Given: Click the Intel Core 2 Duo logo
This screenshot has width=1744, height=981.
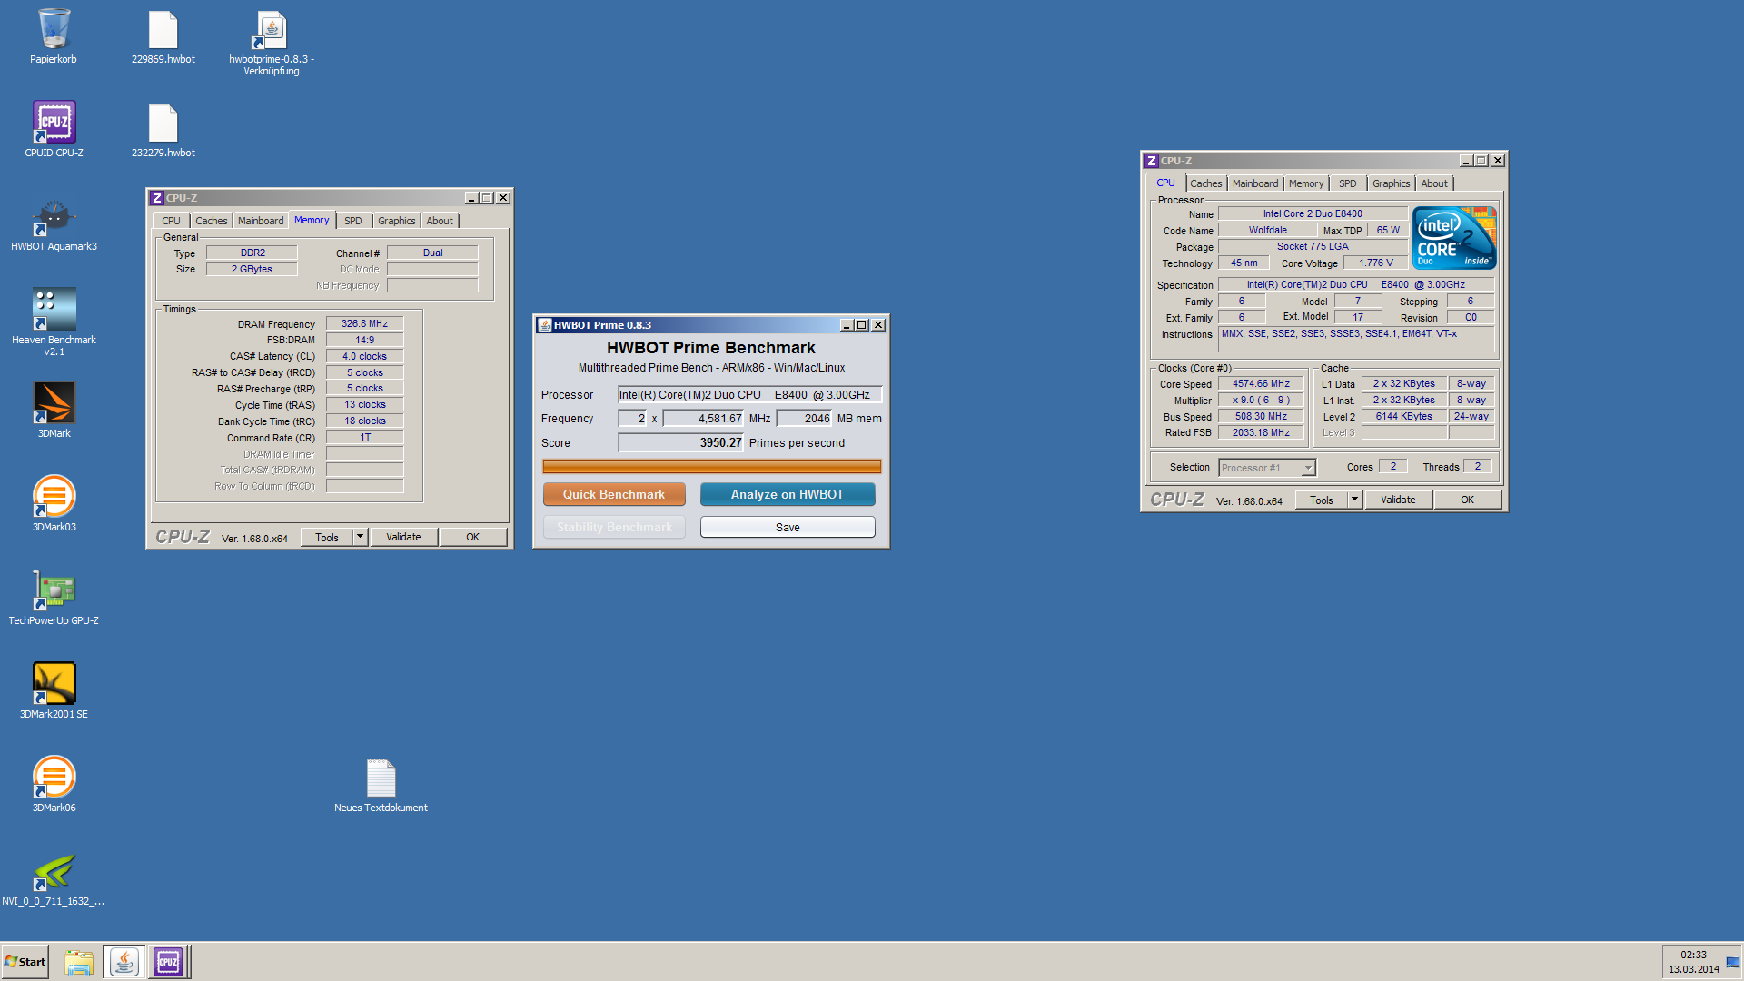Looking at the screenshot, I should (x=1454, y=238).
